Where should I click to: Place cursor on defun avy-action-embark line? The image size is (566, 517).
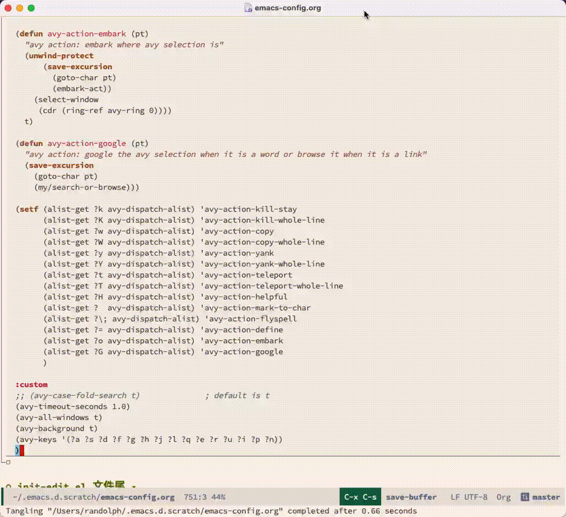click(x=82, y=34)
